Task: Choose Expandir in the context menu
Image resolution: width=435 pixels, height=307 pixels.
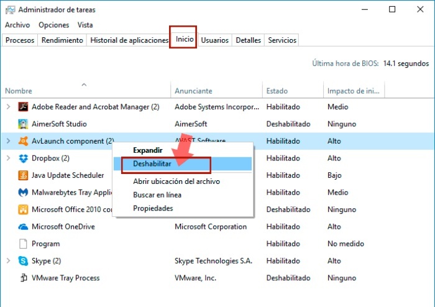Action: tap(183, 150)
